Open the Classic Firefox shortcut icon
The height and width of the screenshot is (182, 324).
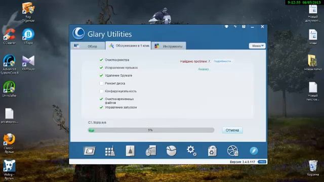pos(9,143)
